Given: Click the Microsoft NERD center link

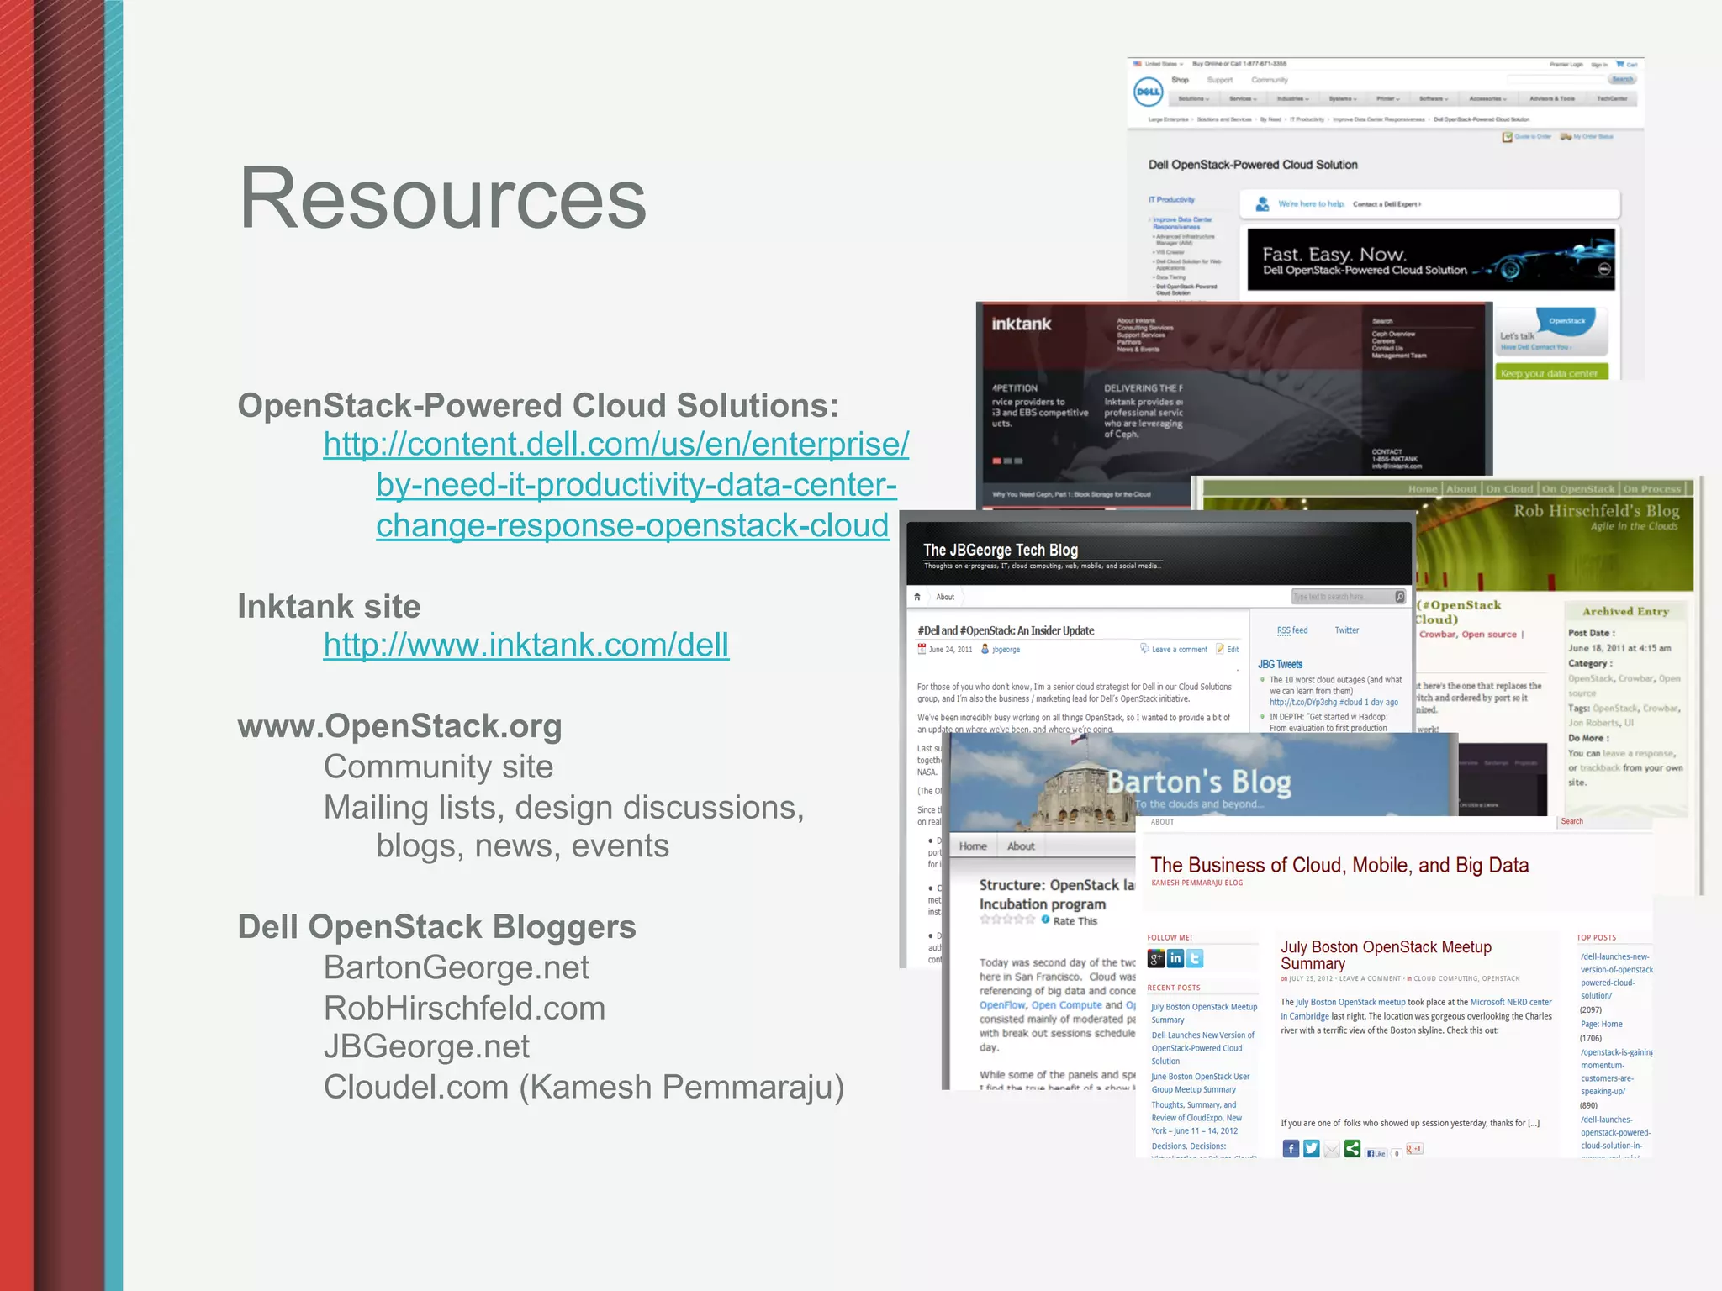Looking at the screenshot, I should coord(1511,1002).
